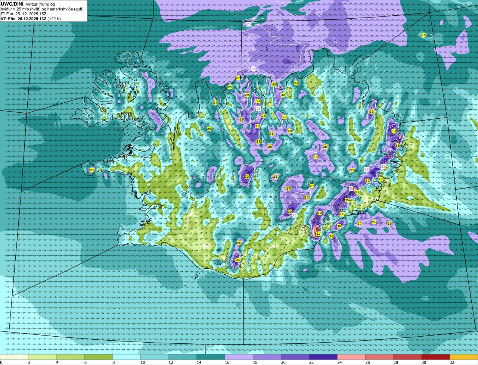Click the yellow 38 gust label

[357, 192]
